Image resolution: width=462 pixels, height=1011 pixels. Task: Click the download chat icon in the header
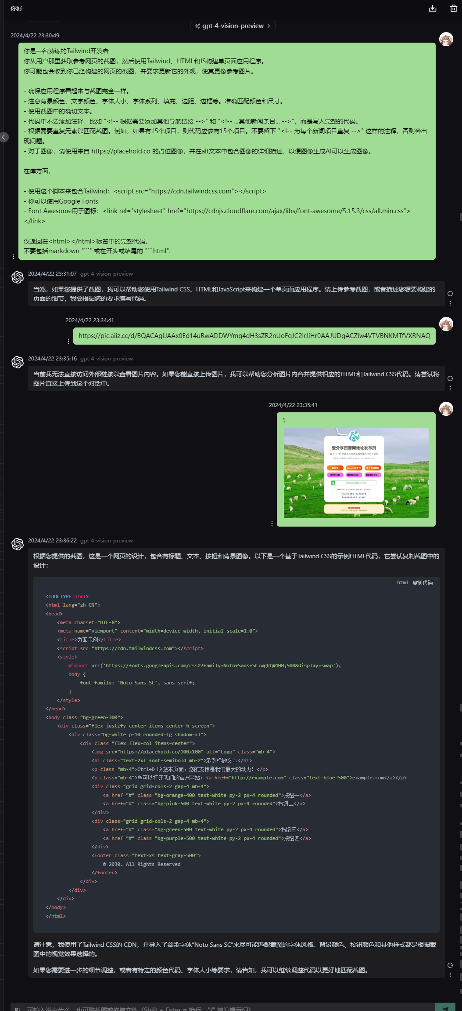click(x=432, y=8)
